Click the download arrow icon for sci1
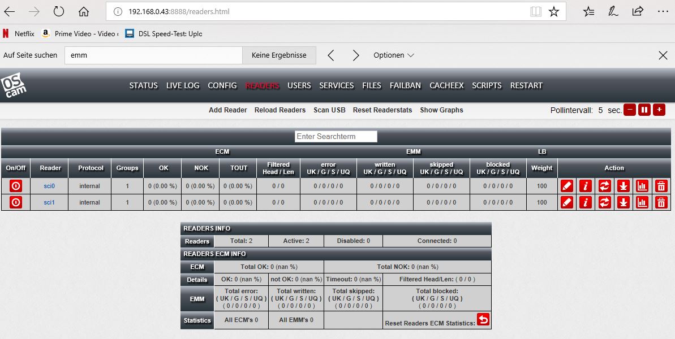Image resolution: width=675 pixels, height=339 pixels. pos(623,202)
